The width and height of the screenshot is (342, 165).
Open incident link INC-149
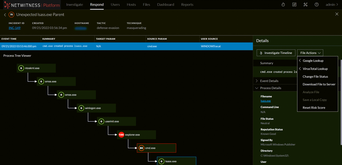point(14,28)
